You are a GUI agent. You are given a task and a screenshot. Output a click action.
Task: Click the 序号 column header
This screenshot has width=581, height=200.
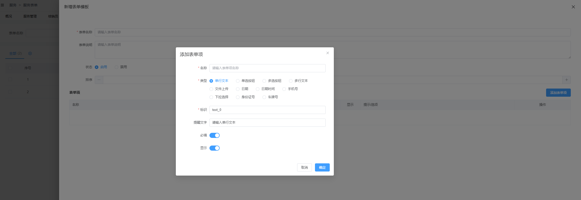28,68
